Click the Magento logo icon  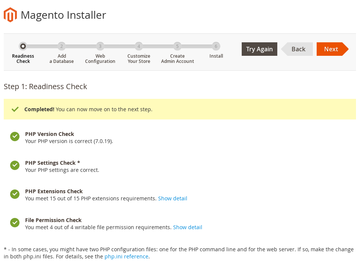[10, 15]
